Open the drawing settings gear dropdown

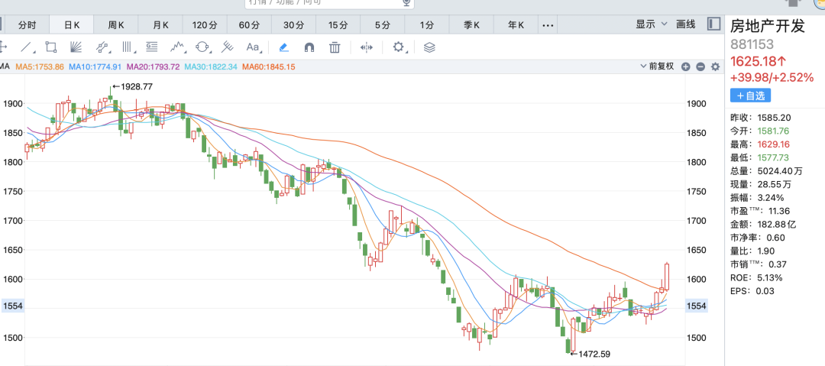click(400, 47)
